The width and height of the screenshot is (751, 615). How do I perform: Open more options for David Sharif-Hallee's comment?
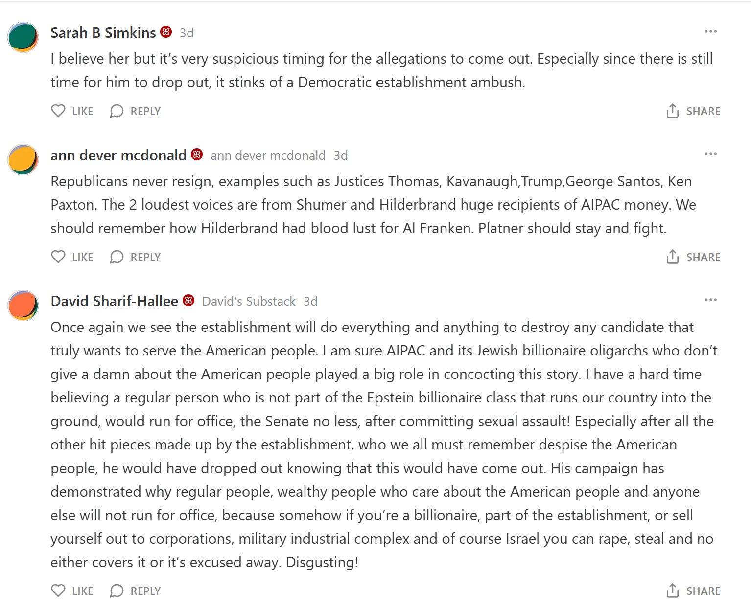click(710, 300)
